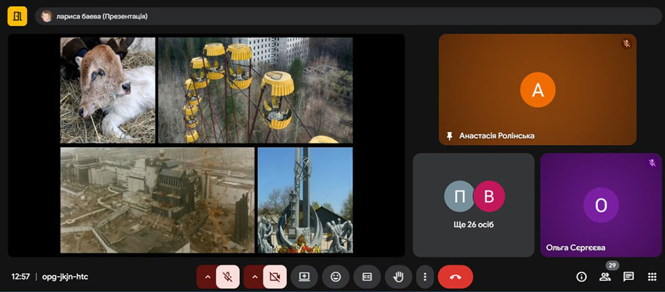Toggle closed captions
The image size is (665, 292).
(x=366, y=277)
